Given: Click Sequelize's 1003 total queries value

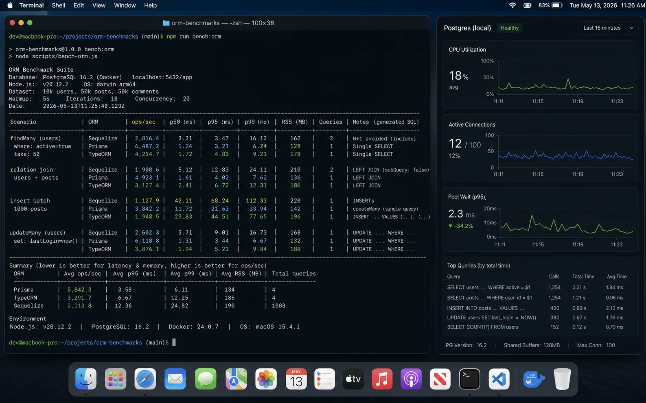Looking at the screenshot, I should pyautogui.click(x=278, y=305).
